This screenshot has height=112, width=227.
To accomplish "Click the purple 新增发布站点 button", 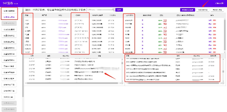I will point(188,10).
